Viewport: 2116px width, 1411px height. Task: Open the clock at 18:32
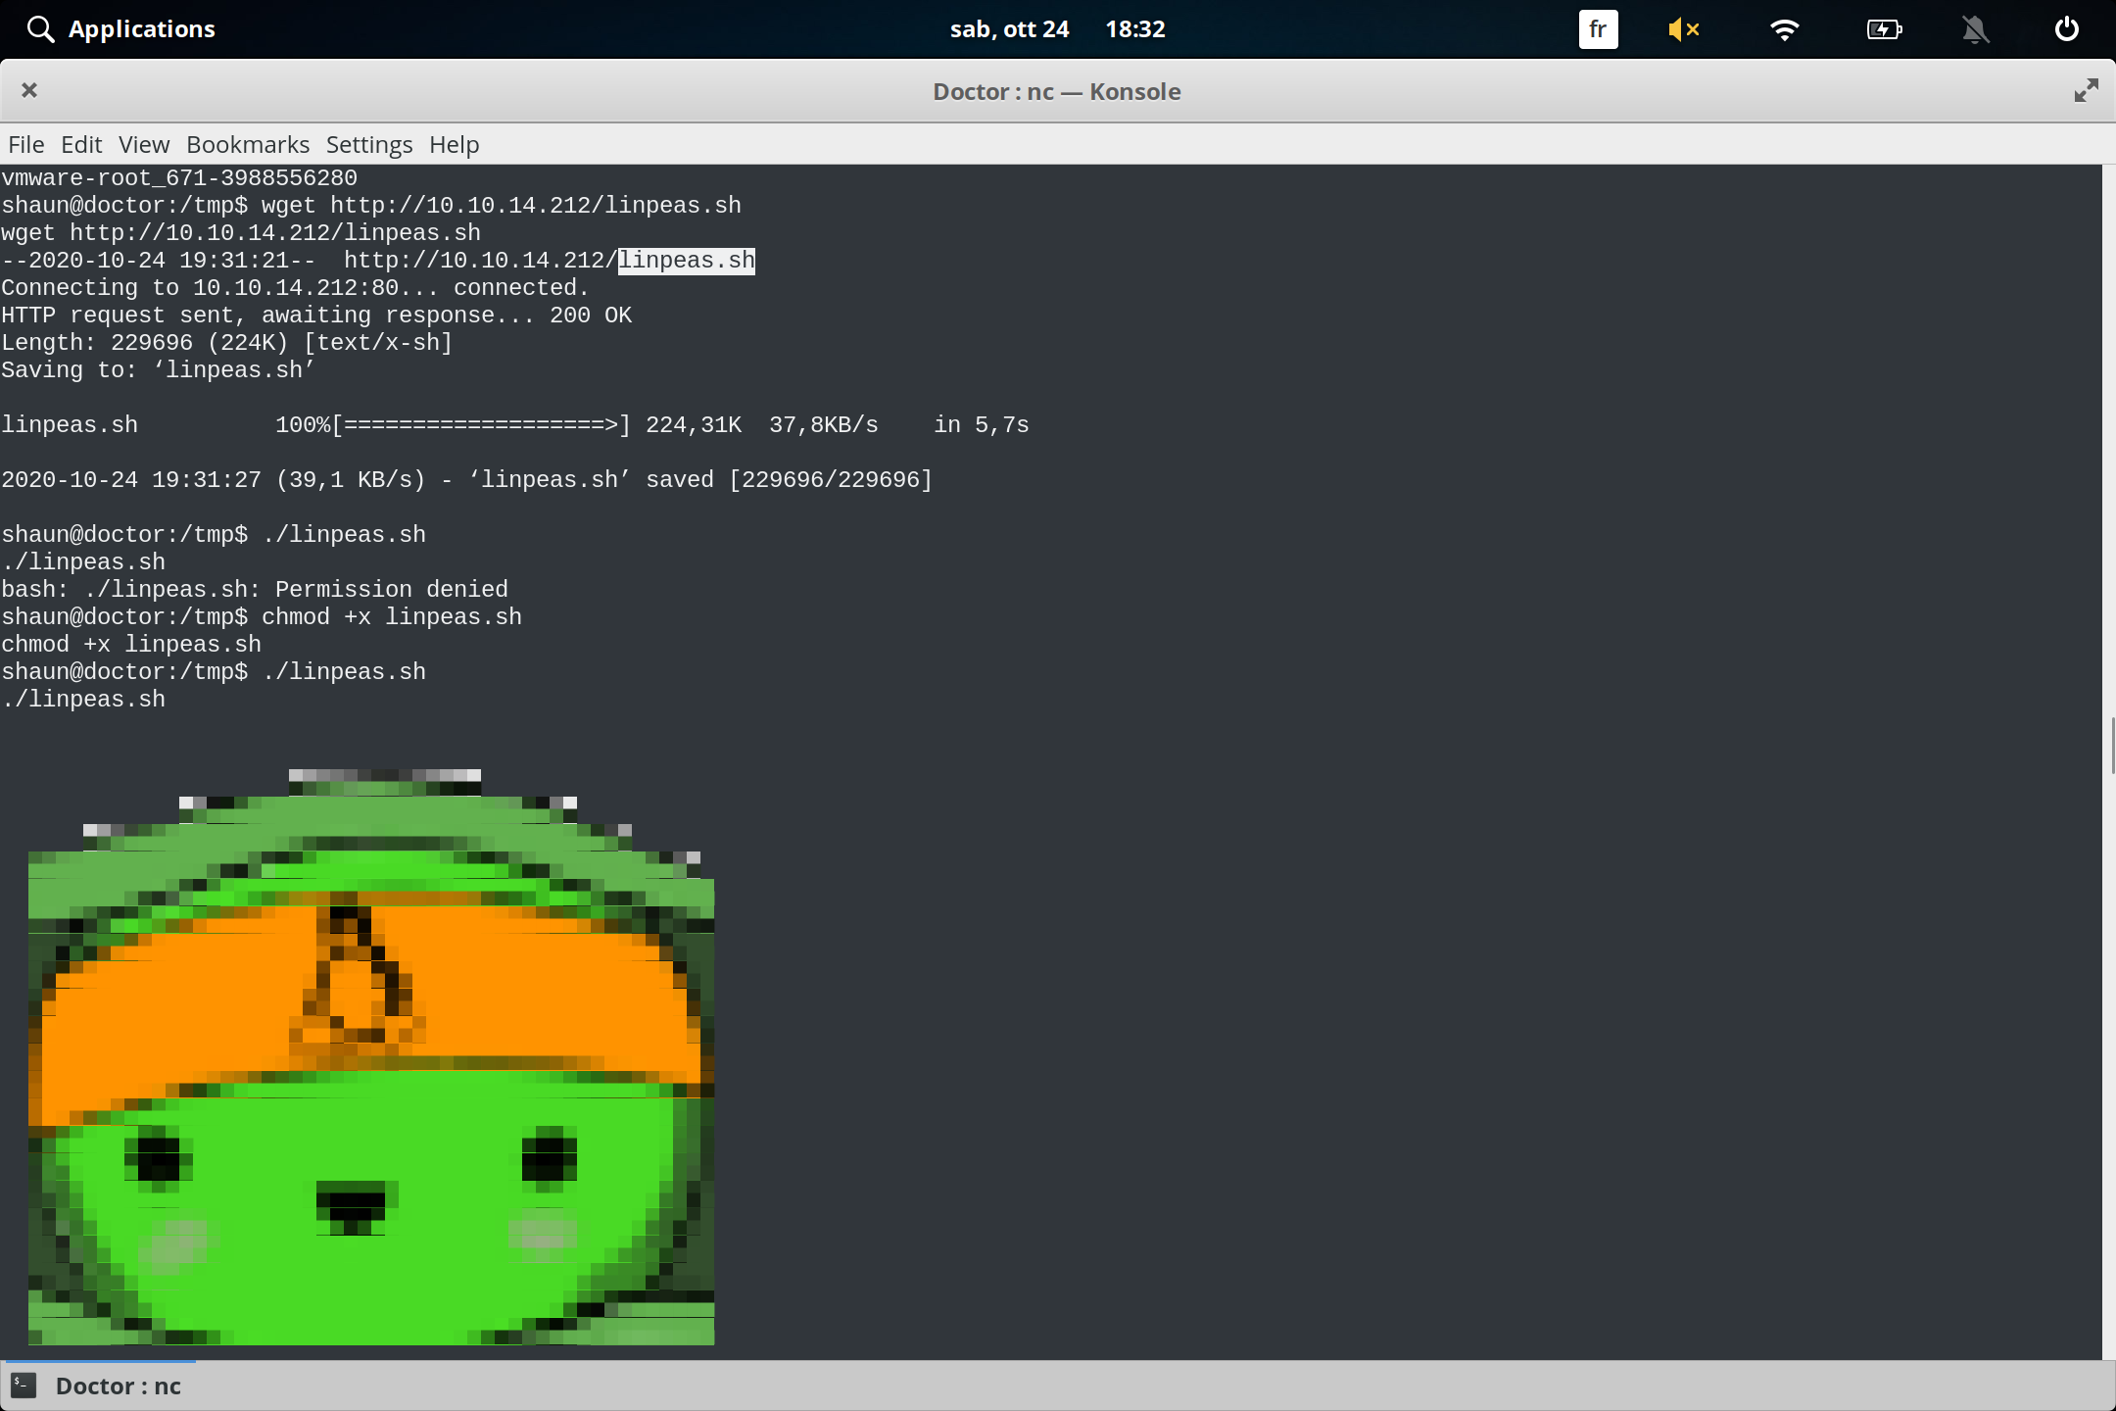click(x=1134, y=28)
